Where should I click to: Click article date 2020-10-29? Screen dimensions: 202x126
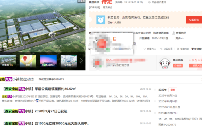pyautogui.click(x=145, y=89)
